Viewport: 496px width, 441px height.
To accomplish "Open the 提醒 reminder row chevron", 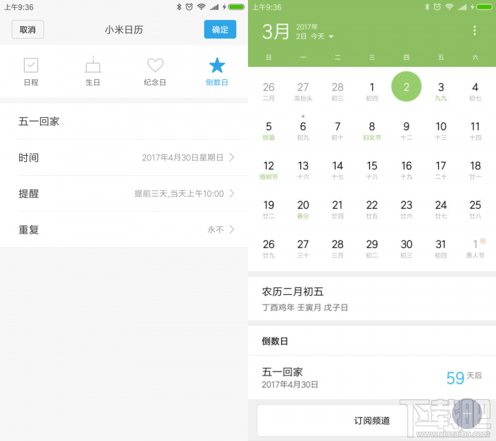I will 232,194.
